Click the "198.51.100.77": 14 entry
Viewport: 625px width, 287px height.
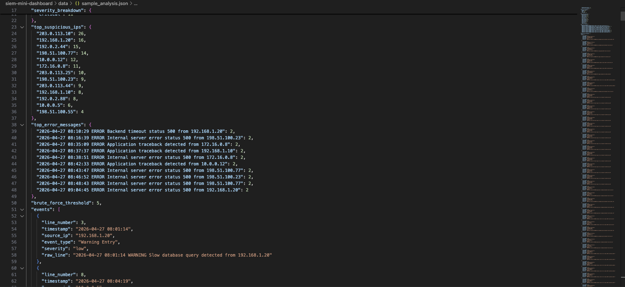pyautogui.click(x=62, y=53)
